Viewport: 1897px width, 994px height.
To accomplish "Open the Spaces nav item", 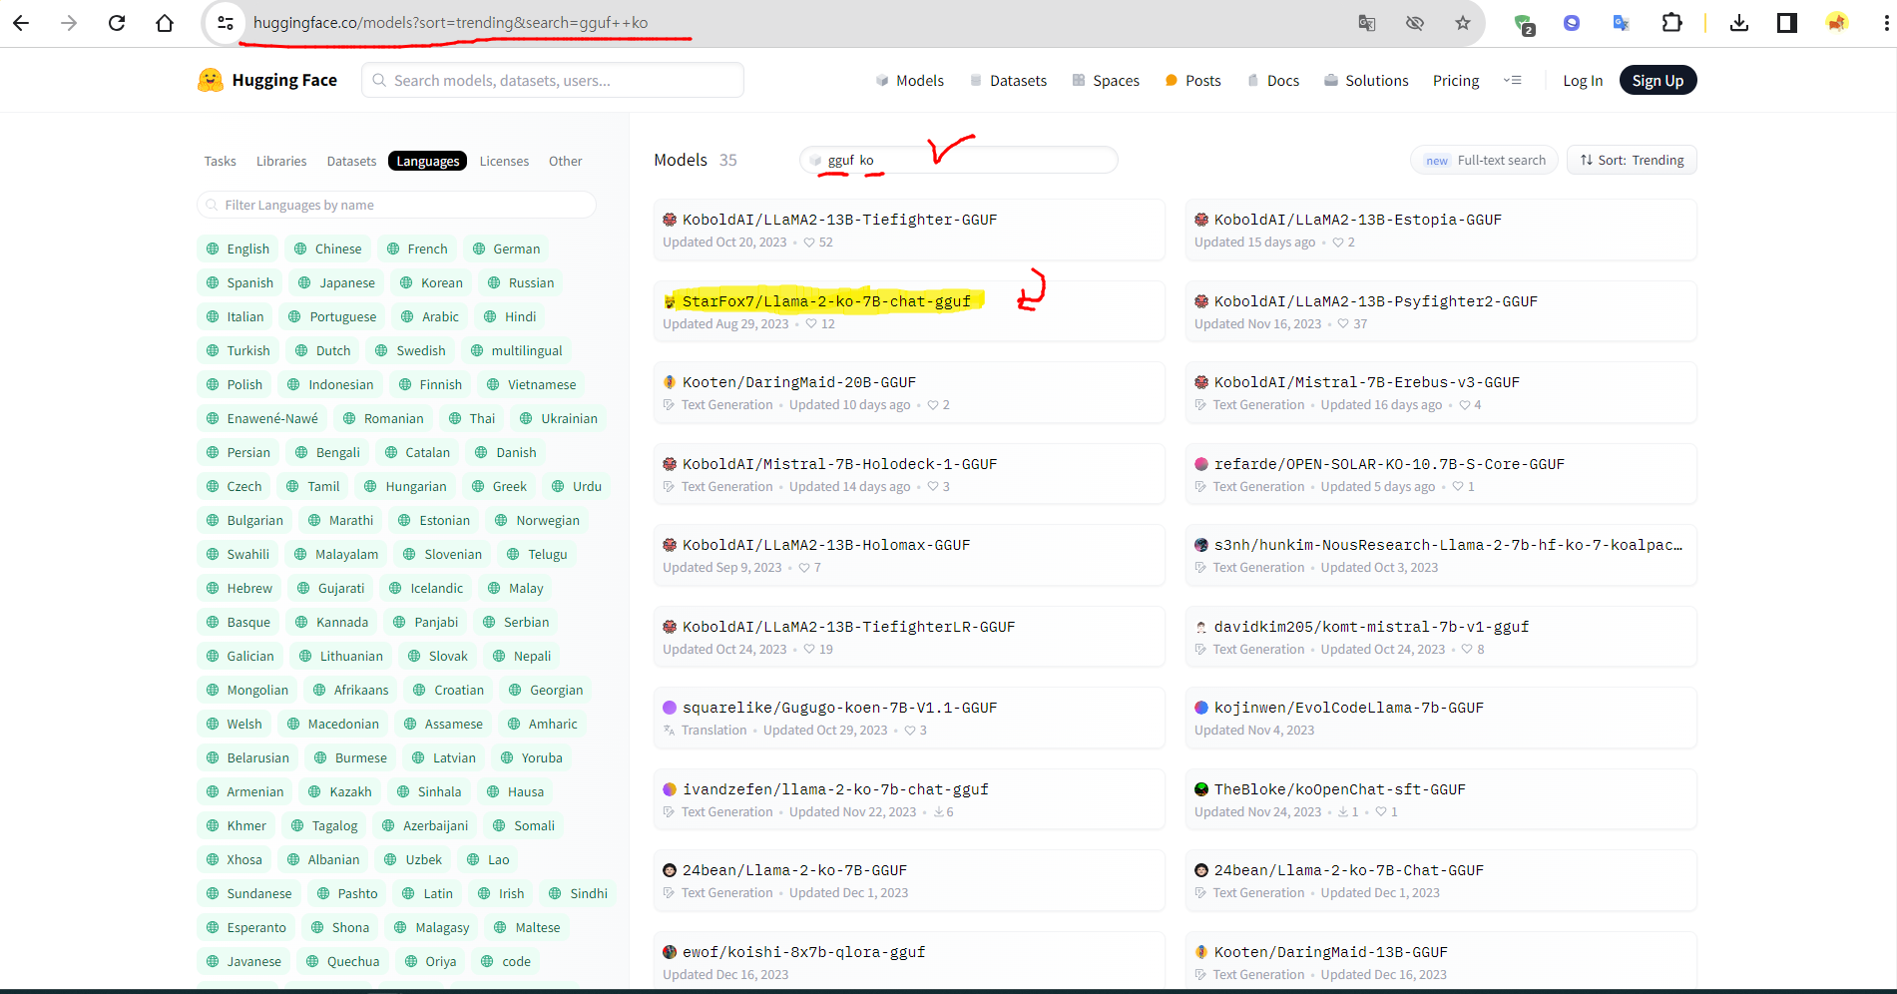I will tap(1106, 81).
